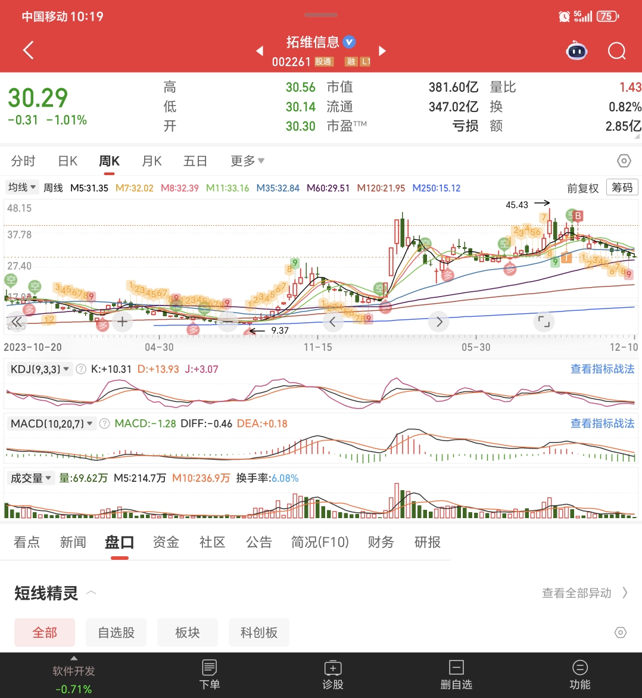
Task: Select the 板块 filter chip
Action: [188, 632]
